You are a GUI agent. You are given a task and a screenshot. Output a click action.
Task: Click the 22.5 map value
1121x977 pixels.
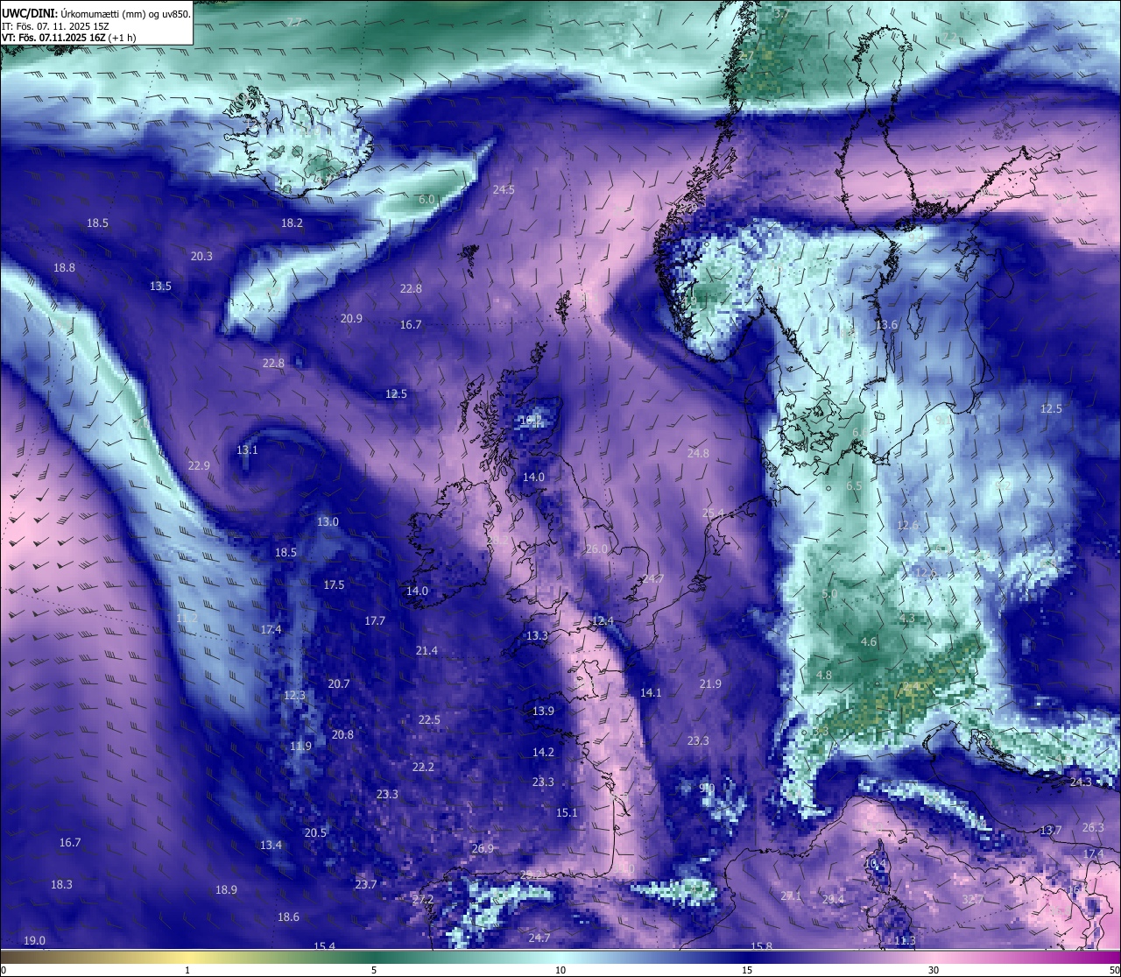[x=429, y=720]
